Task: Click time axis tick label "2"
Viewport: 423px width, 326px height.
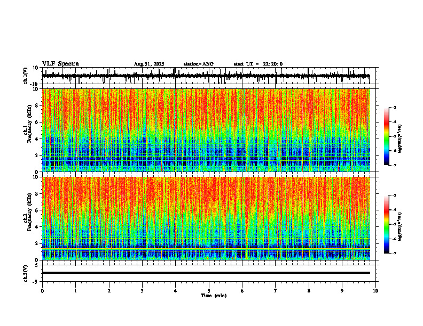Action: (109, 291)
